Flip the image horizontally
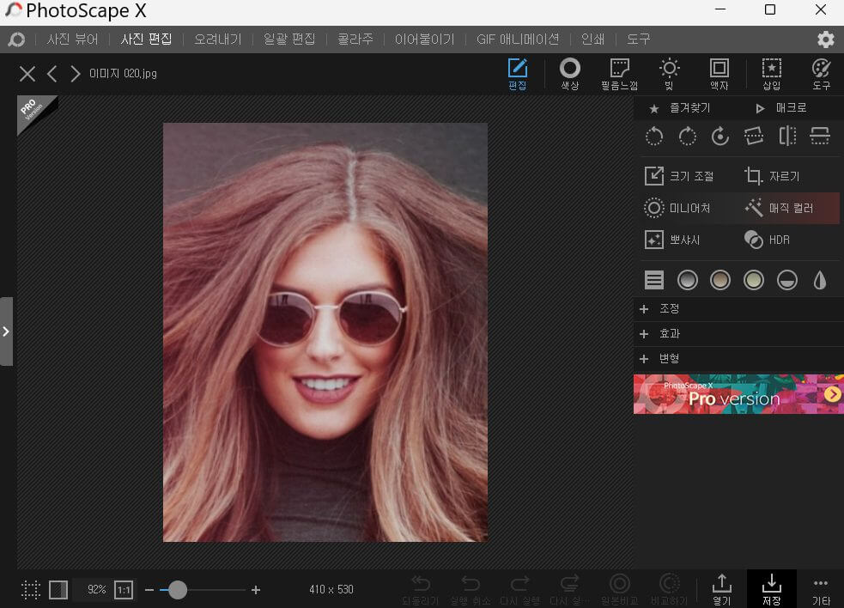Image resolution: width=844 pixels, height=608 pixels. click(787, 137)
